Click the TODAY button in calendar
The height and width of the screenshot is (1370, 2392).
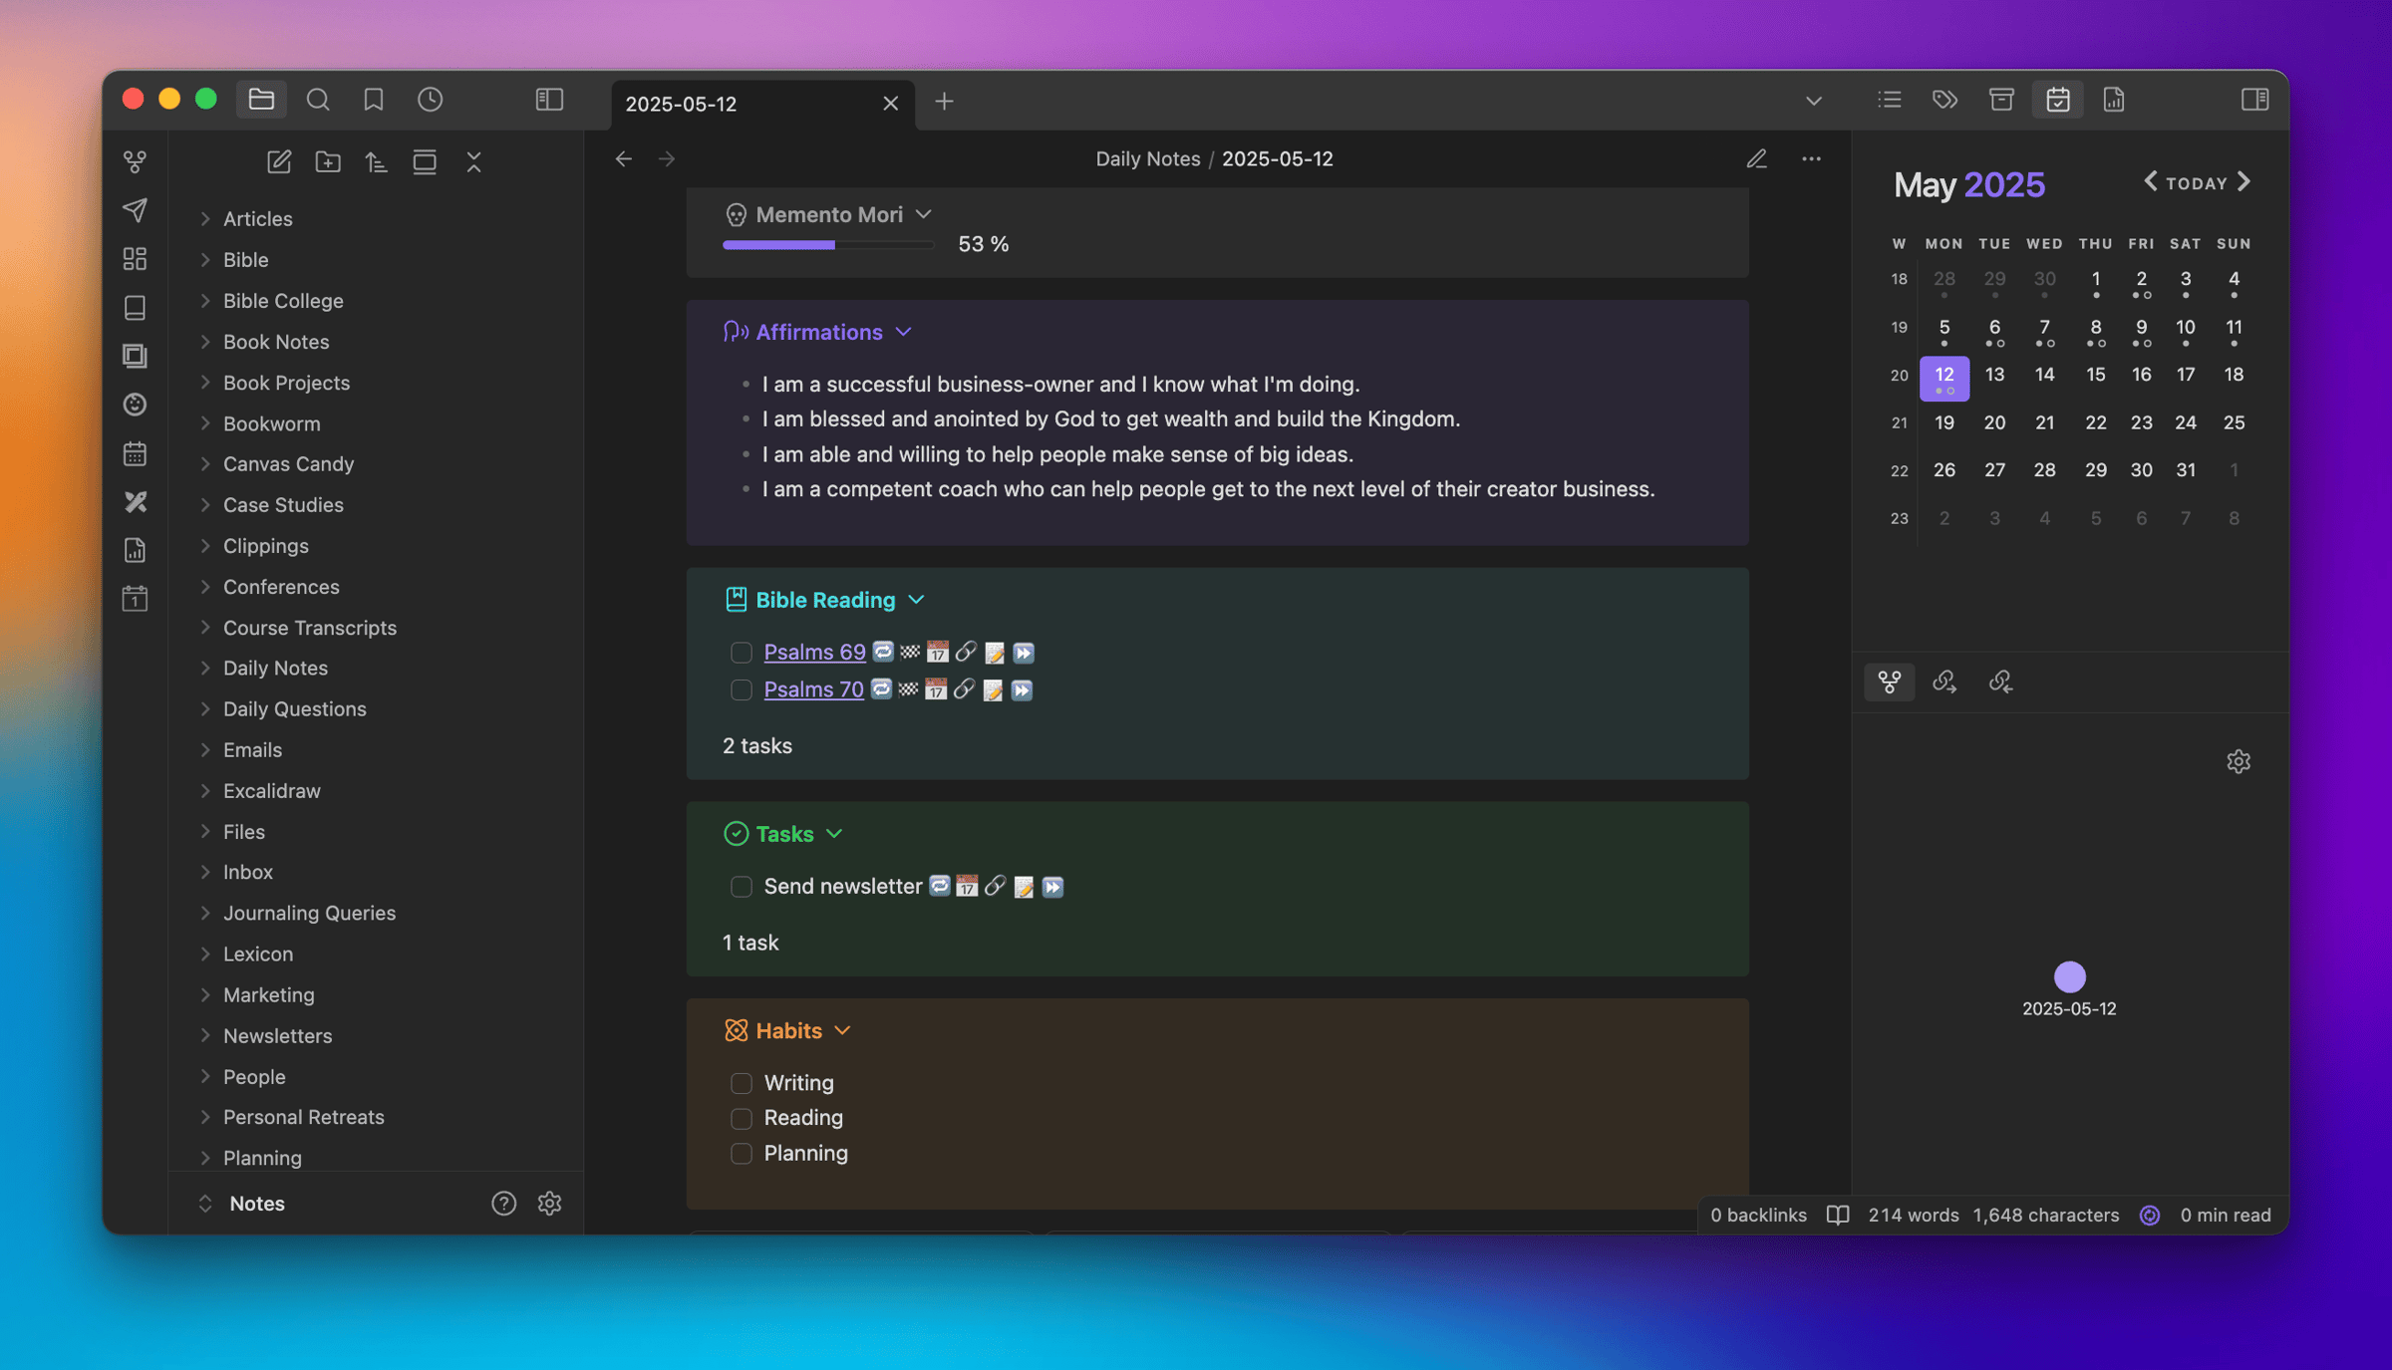pos(2197,183)
